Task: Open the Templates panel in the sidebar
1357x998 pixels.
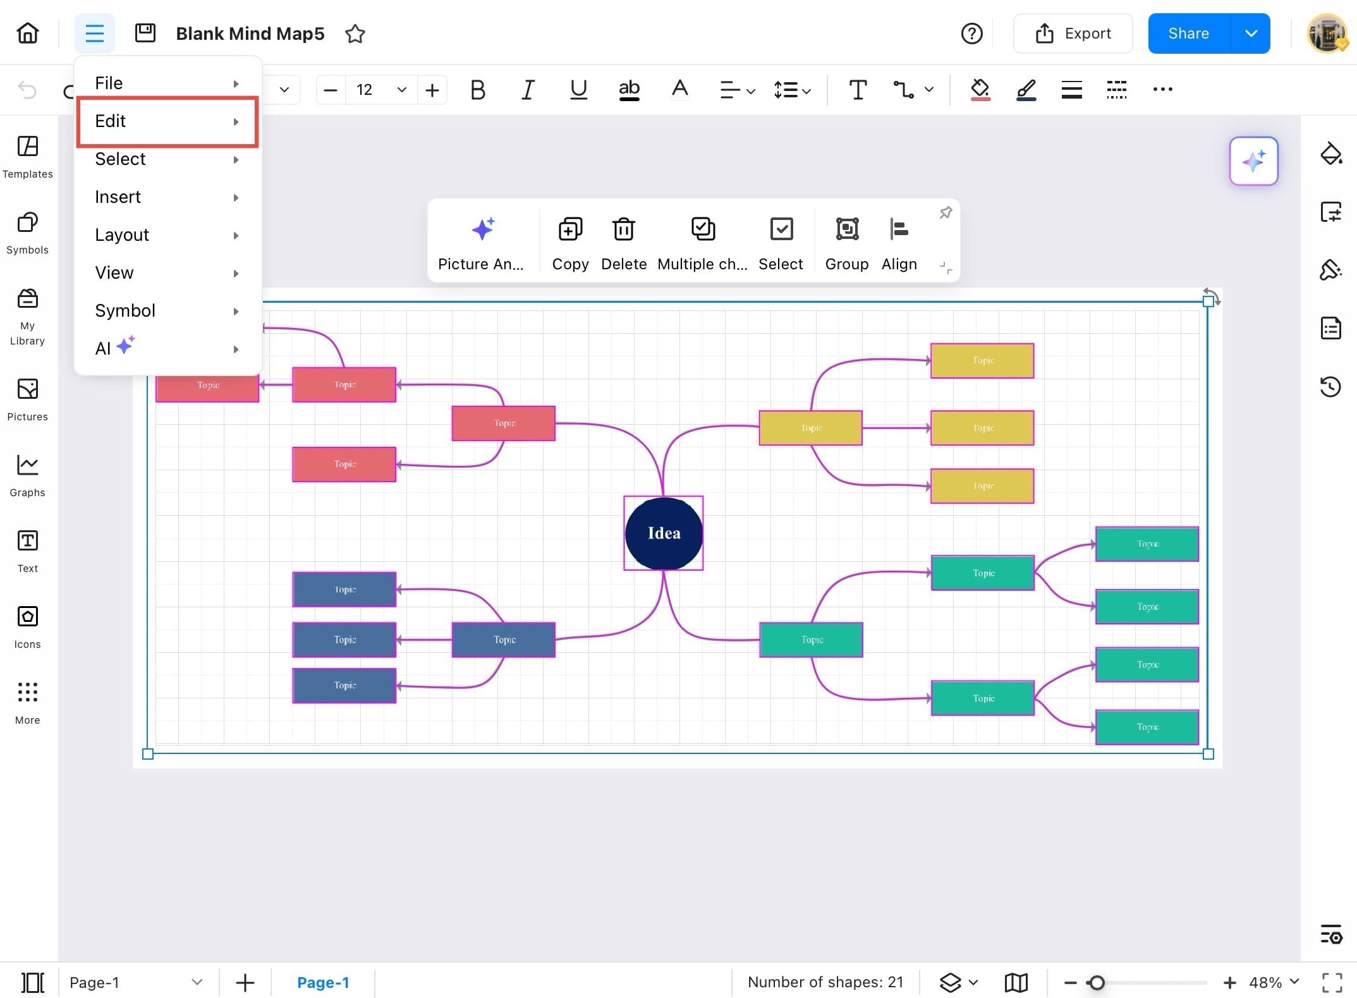Action: coord(27,156)
